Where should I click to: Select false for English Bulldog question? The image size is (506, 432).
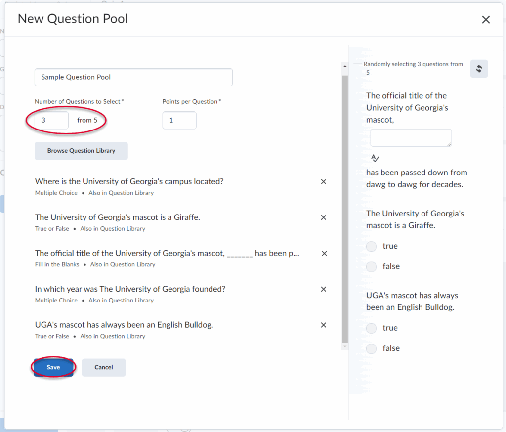371,349
